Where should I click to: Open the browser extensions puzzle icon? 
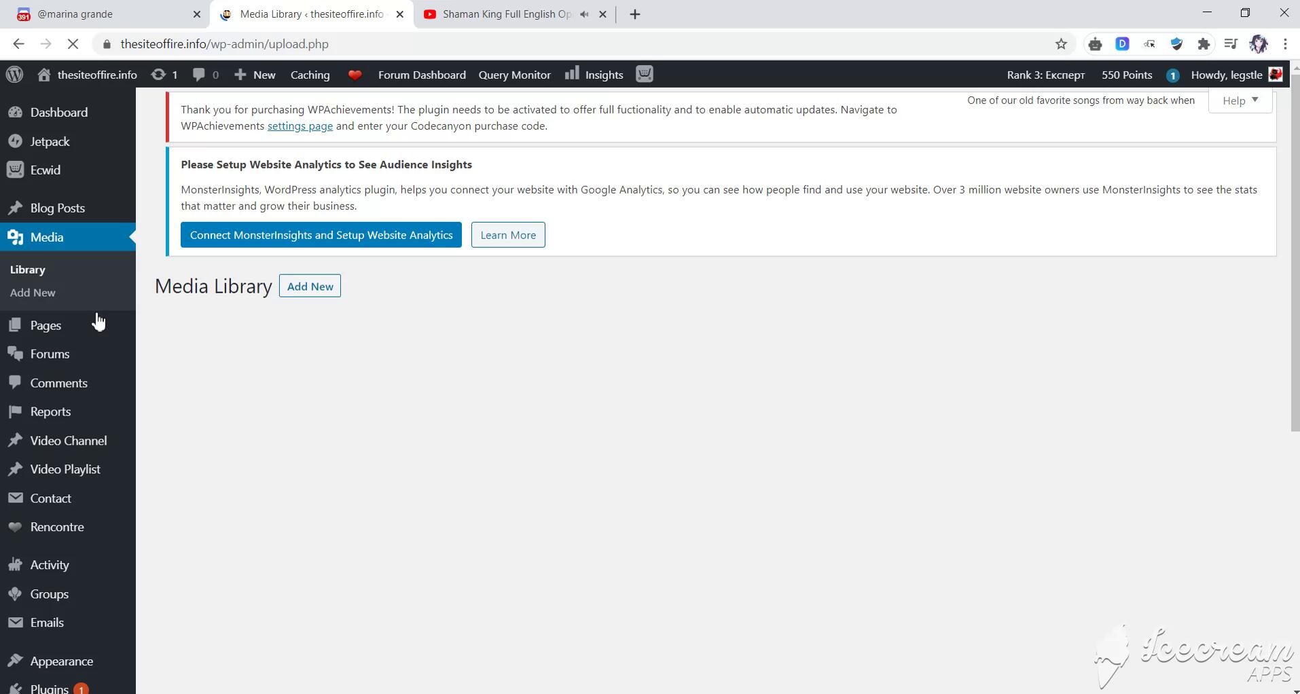[x=1204, y=44]
